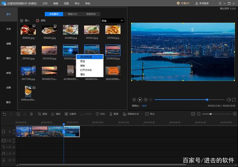Undo the last edit in timeline toolbar

pos(4,114)
